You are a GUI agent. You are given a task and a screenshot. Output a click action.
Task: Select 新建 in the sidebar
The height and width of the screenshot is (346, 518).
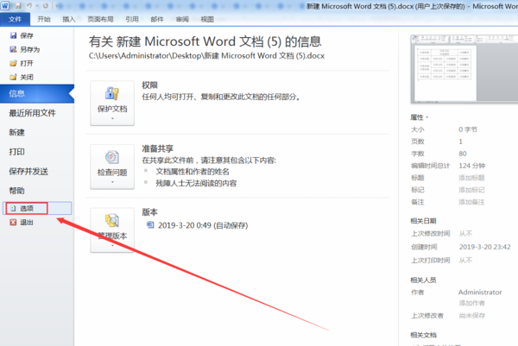(17, 133)
